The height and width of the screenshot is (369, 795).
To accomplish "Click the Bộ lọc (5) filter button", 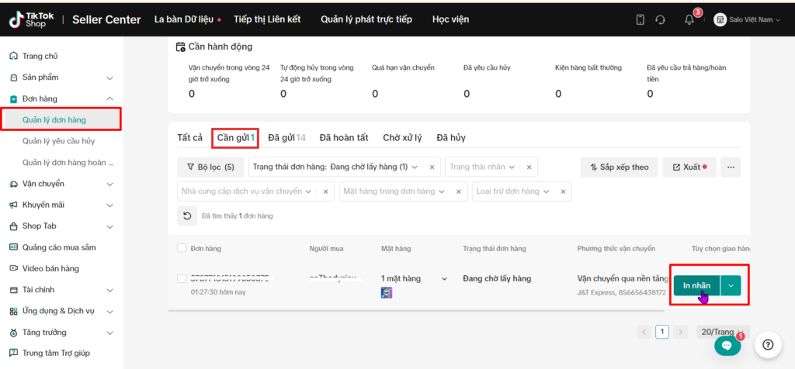I will (x=210, y=167).
